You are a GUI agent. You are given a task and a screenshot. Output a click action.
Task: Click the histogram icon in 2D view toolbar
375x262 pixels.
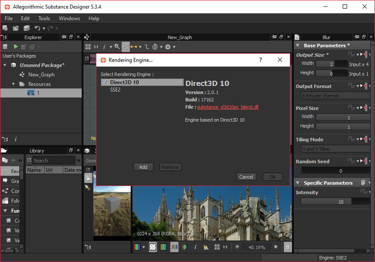[x=206, y=247]
